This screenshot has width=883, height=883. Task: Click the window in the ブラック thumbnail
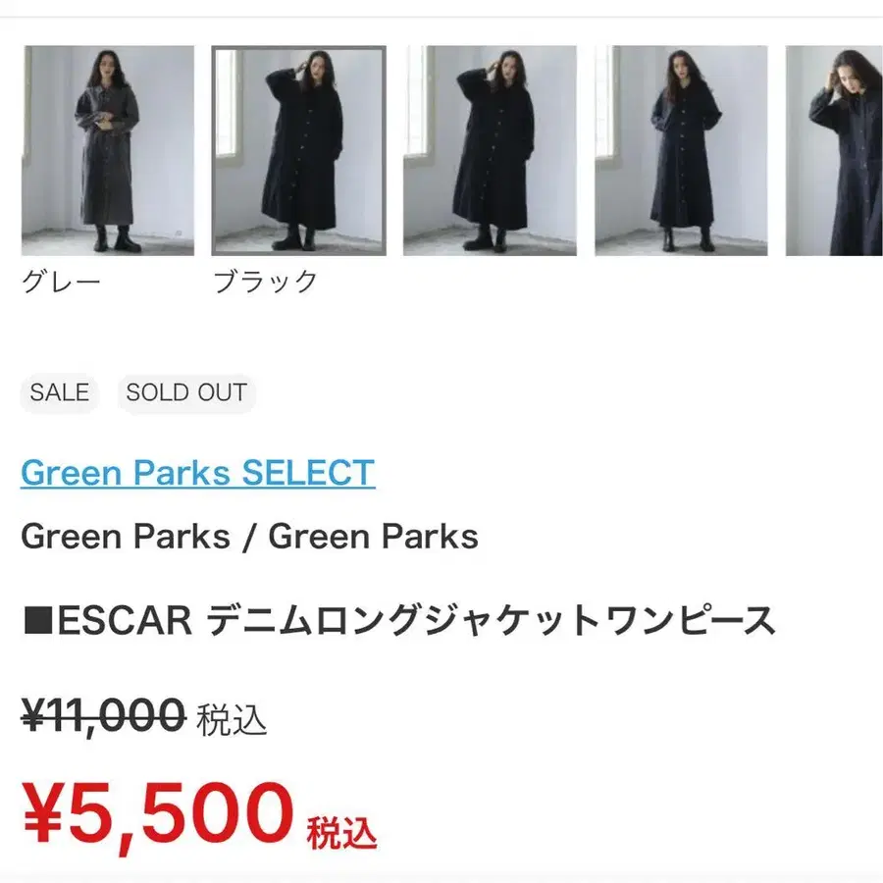pos(227,105)
